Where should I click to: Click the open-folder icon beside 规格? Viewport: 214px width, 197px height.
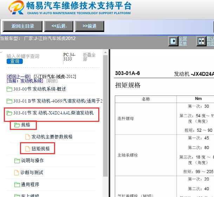[17, 125]
